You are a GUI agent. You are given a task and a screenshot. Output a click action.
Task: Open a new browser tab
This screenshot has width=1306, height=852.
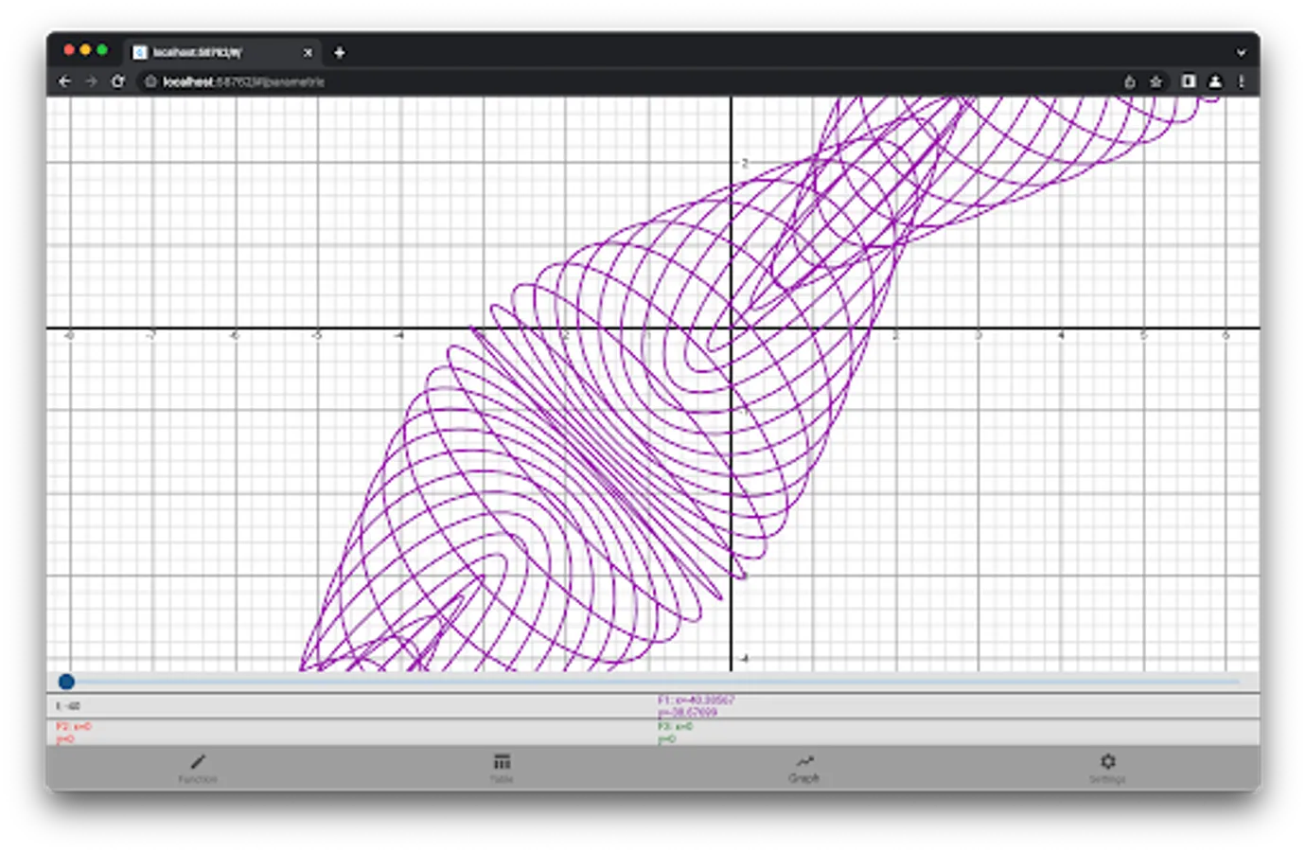[x=339, y=53]
